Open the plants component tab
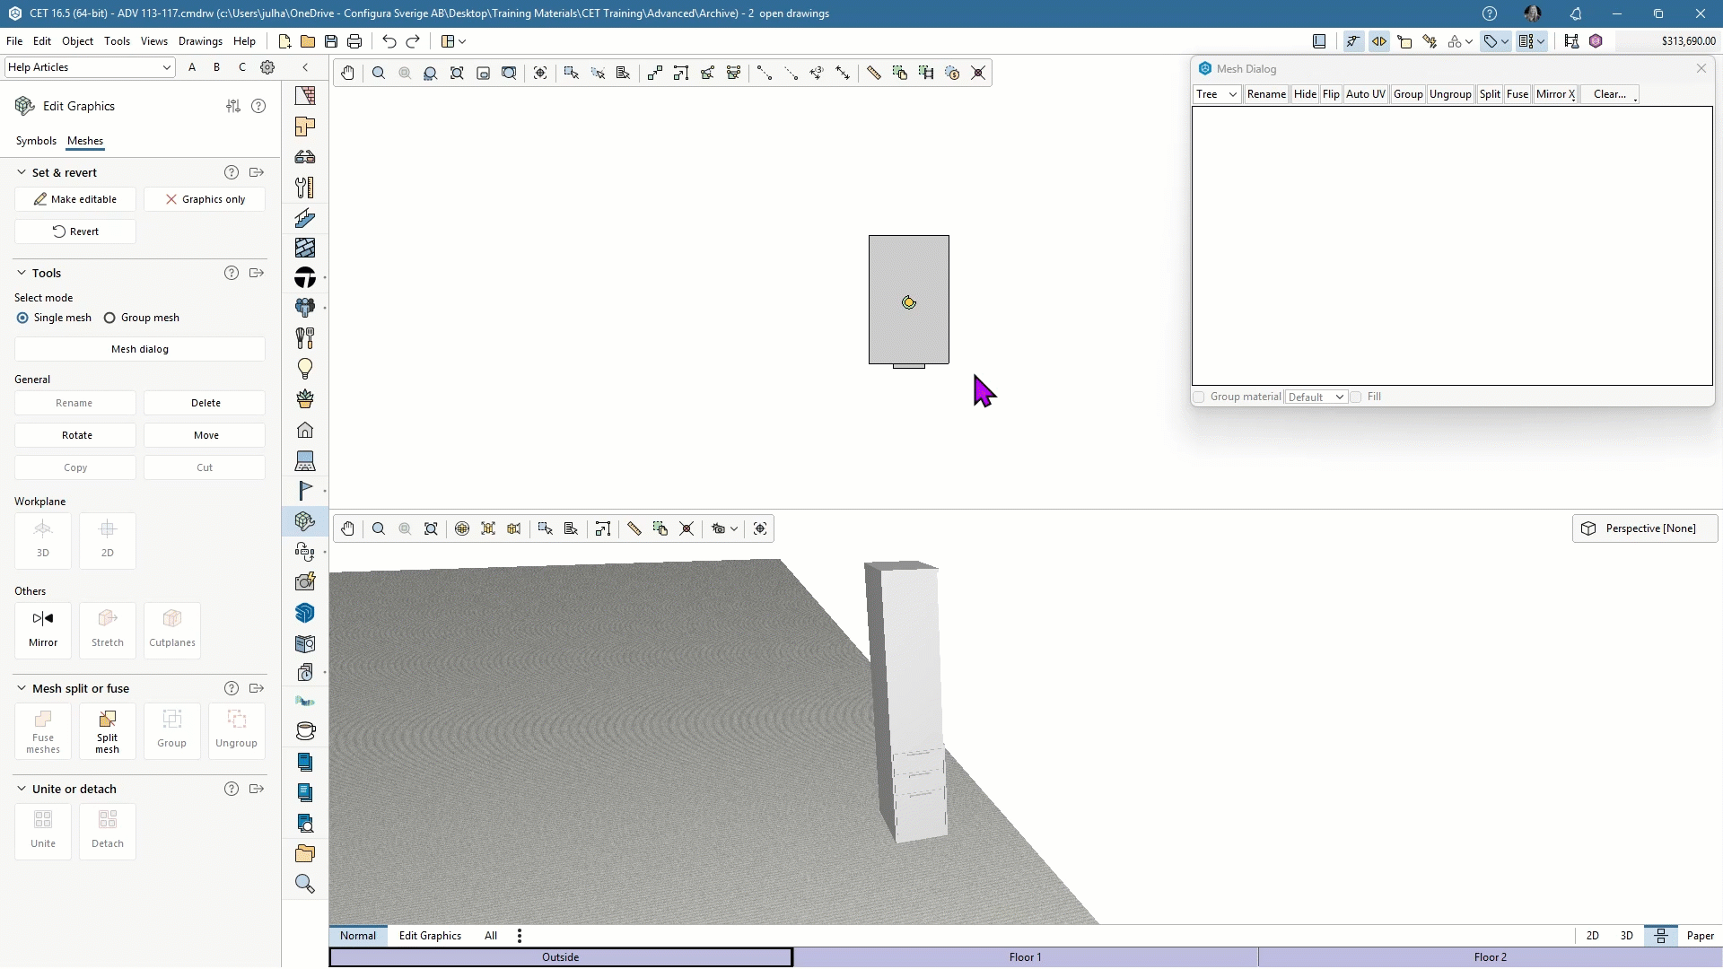Screen dimensions: 1723x969 coord(305,399)
